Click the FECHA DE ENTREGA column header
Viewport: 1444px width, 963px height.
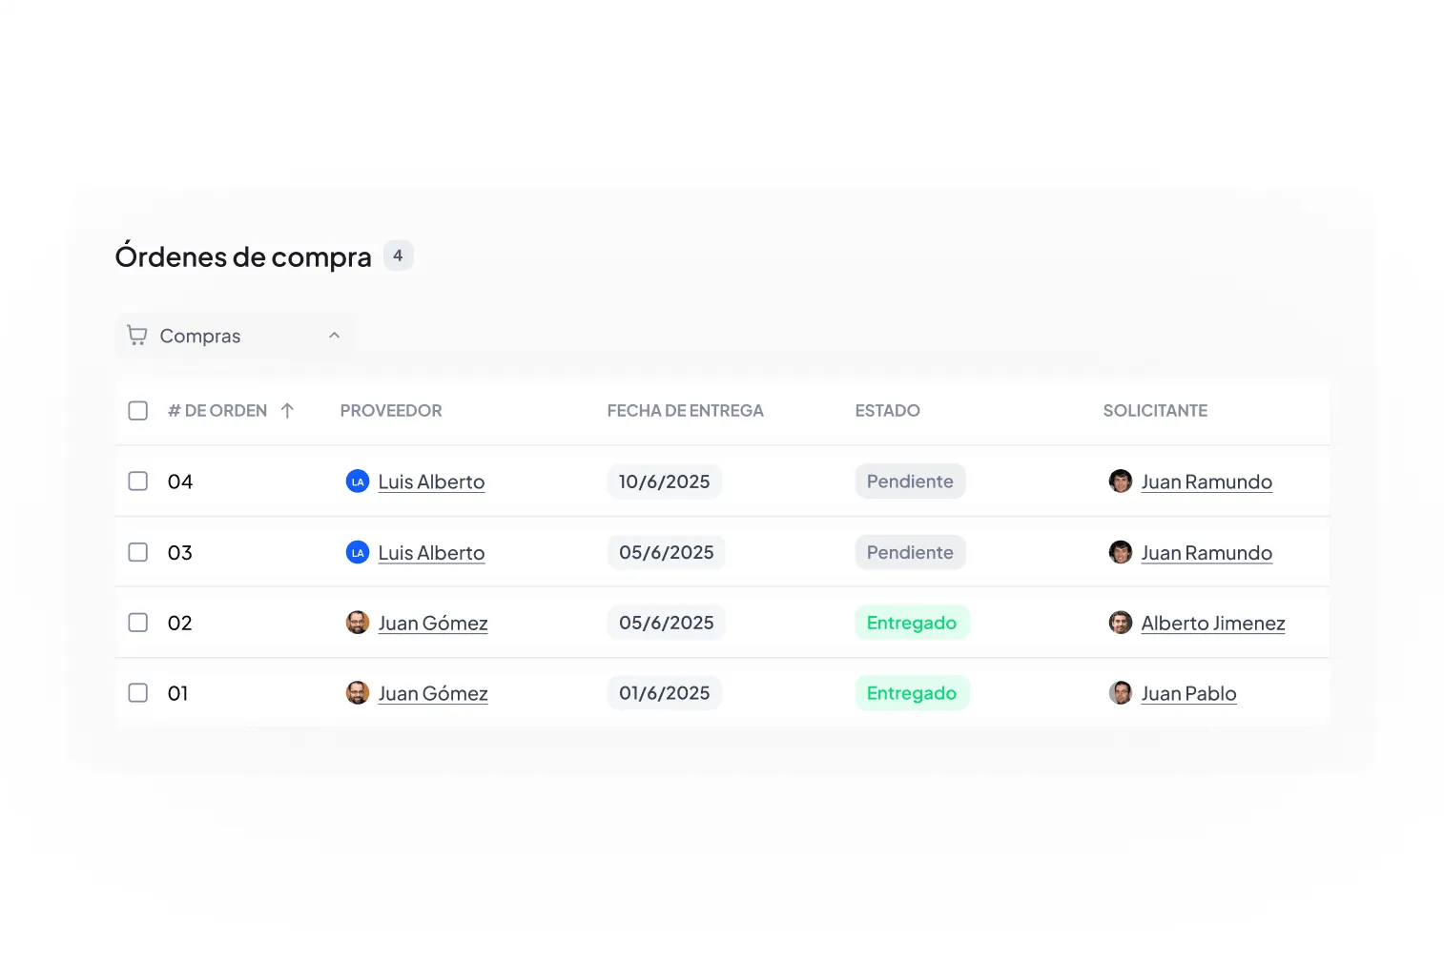(x=685, y=411)
